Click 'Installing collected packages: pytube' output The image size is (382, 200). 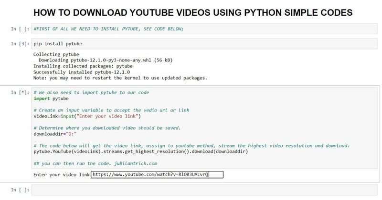[83, 66]
